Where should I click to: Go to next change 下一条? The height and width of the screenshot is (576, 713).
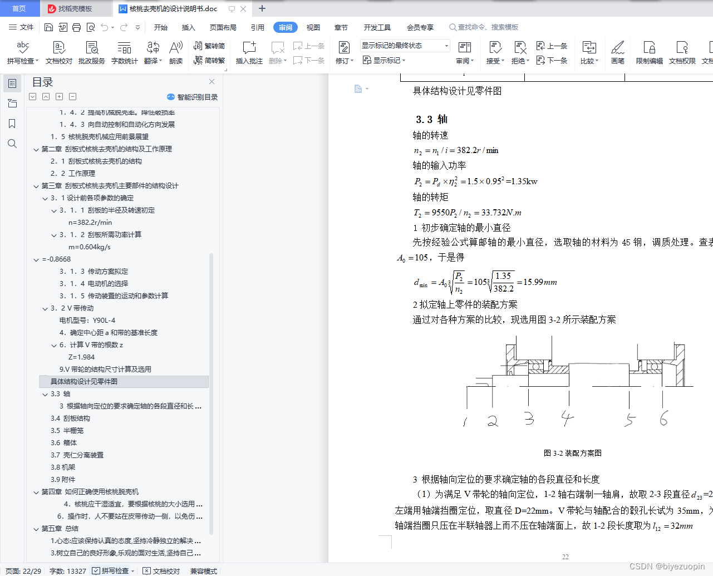coord(552,60)
